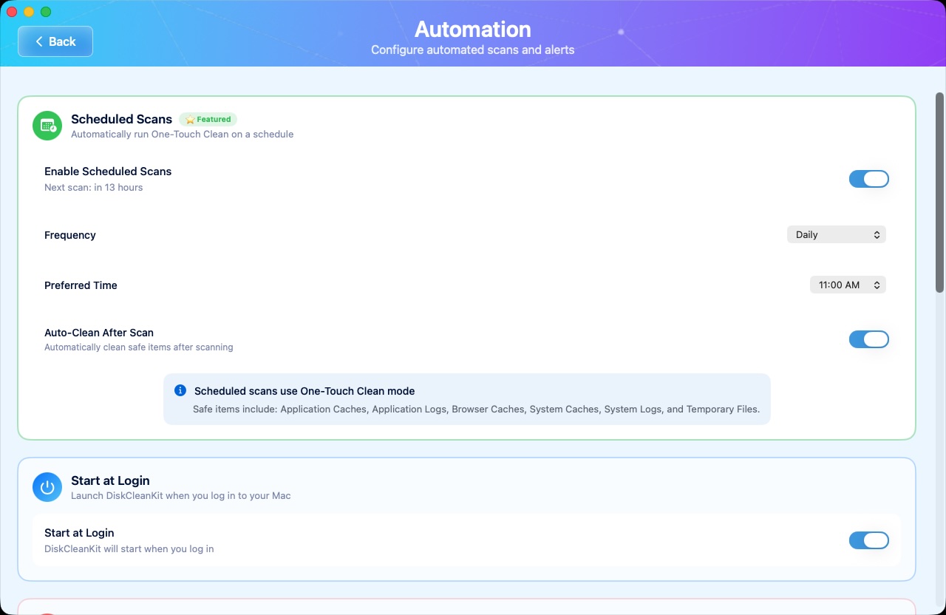This screenshot has width=946, height=615.
Task: Click the Start at Login section heading
Action: click(x=110, y=480)
